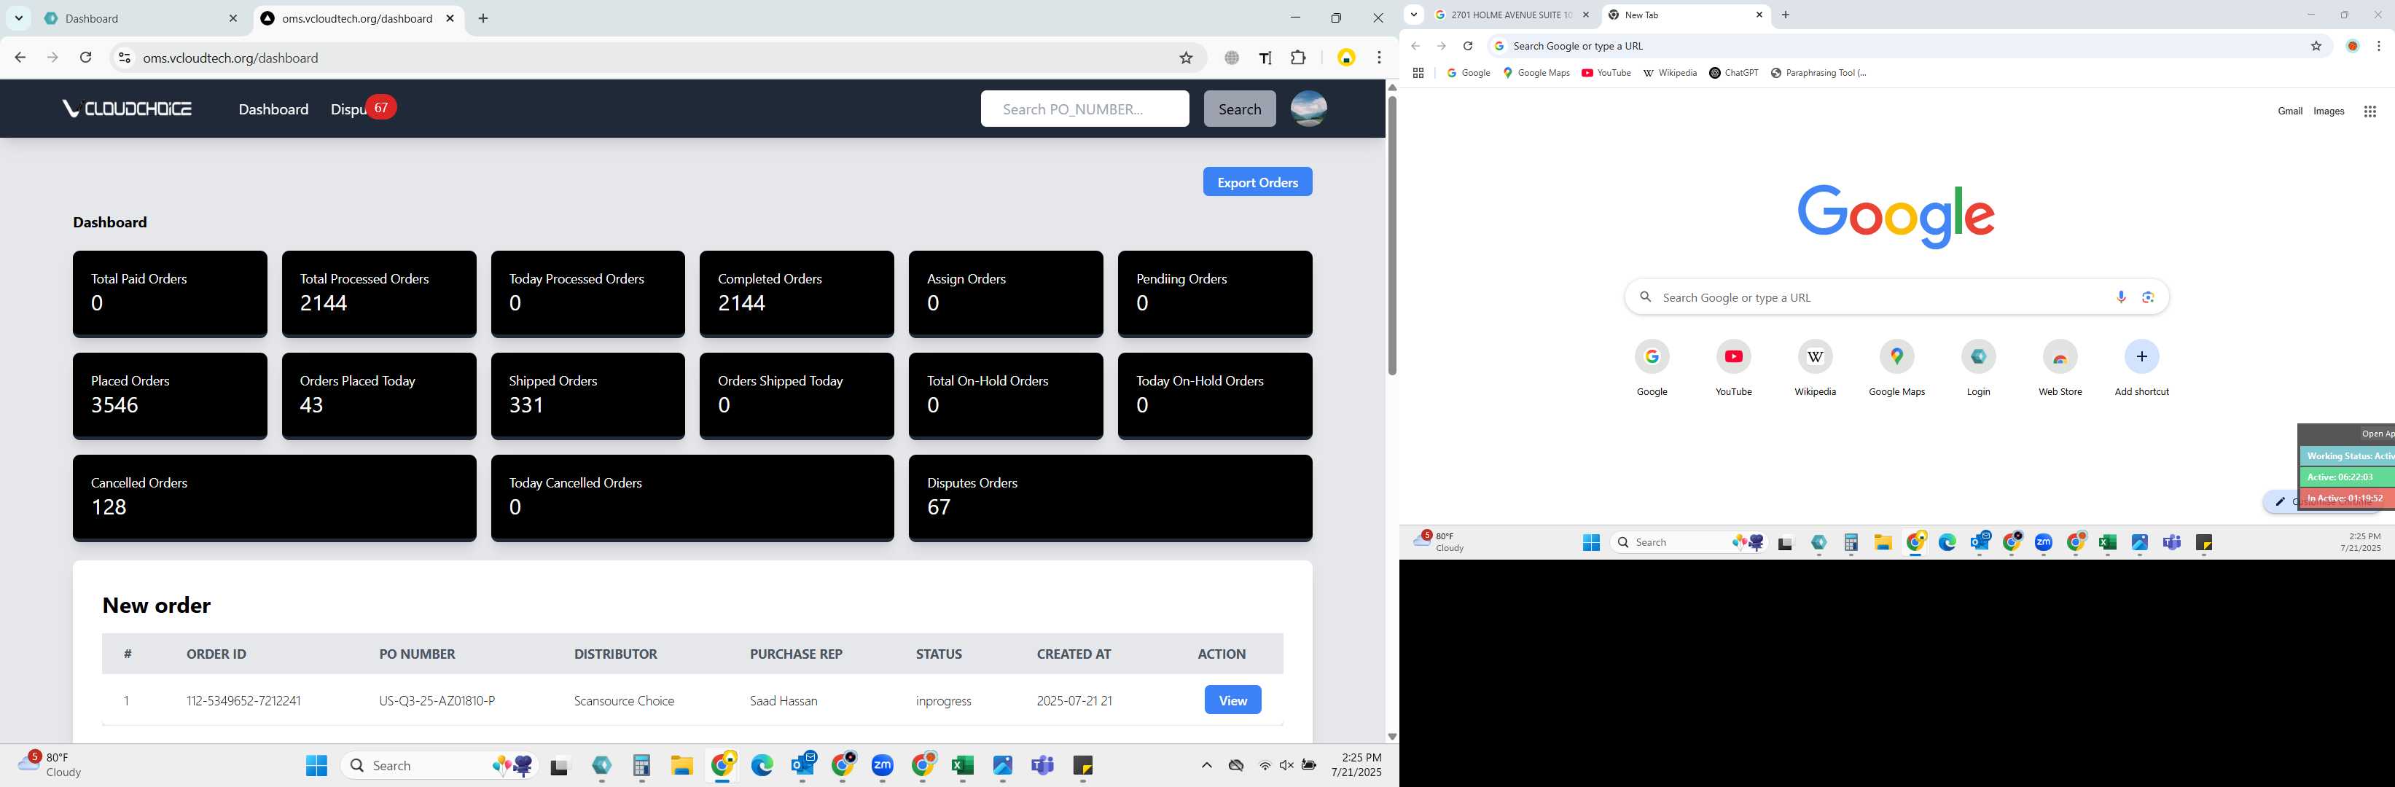2395x787 pixels.
Task: Click the Placed Orders 3546 card
Action: [x=169, y=396]
